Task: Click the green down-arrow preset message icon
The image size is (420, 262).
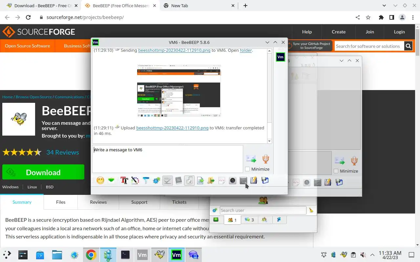Action: point(112,180)
